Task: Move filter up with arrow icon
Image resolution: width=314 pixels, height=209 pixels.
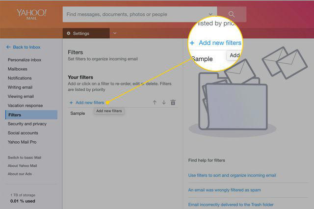Action: tap(155, 103)
